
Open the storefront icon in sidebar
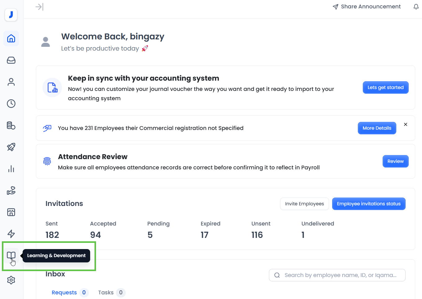click(11, 212)
